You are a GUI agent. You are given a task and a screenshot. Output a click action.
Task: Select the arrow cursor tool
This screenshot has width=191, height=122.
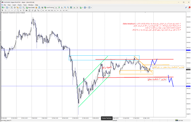[x=2, y=10]
